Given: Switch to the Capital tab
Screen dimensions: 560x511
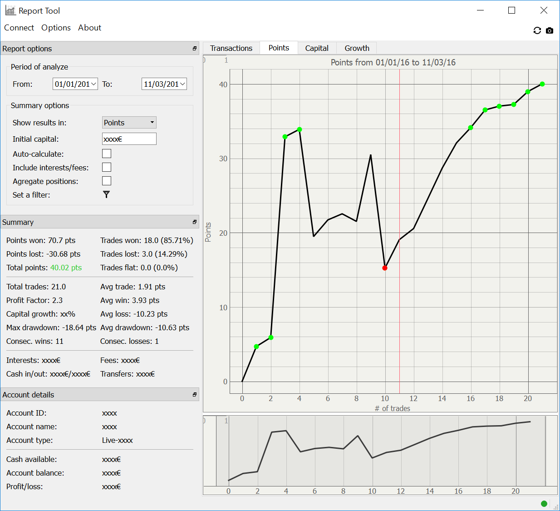Looking at the screenshot, I should [x=317, y=48].
